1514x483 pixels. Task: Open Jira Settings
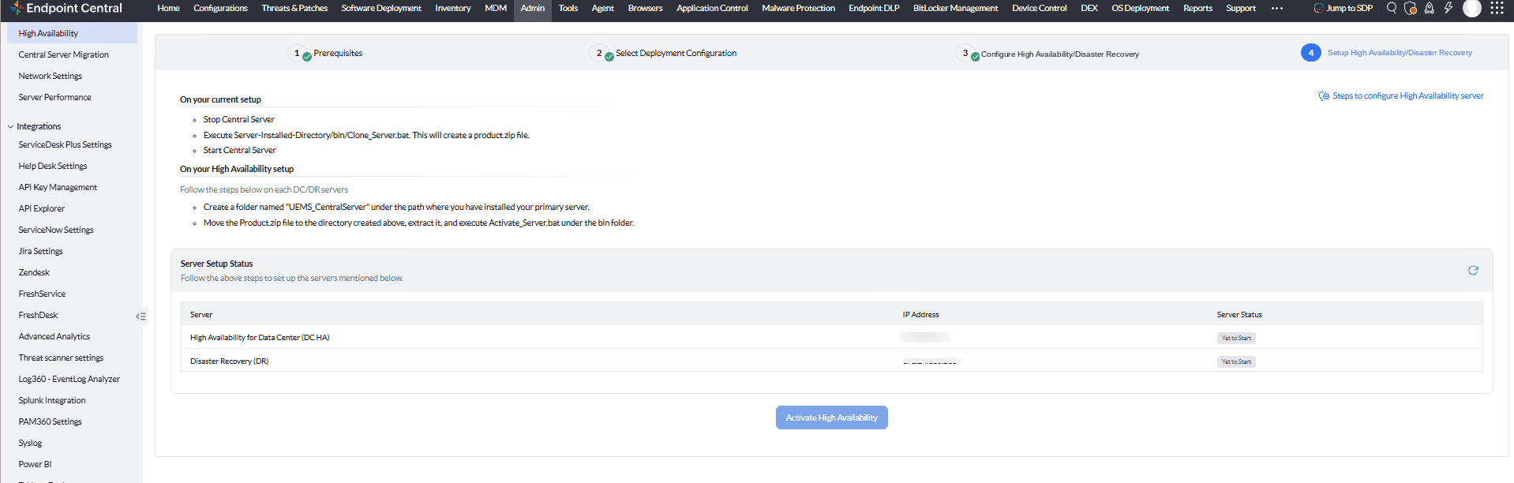coord(41,251)
